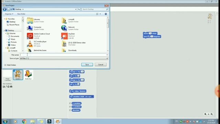Click the Back navigation arrow in Save Project

click(x=4, y=9)
